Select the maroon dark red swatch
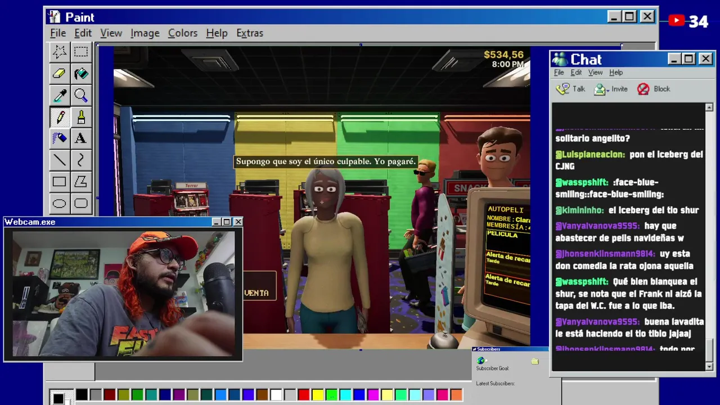Image resolution: width=720 pixels, height=405 pixels. (110, 395)
